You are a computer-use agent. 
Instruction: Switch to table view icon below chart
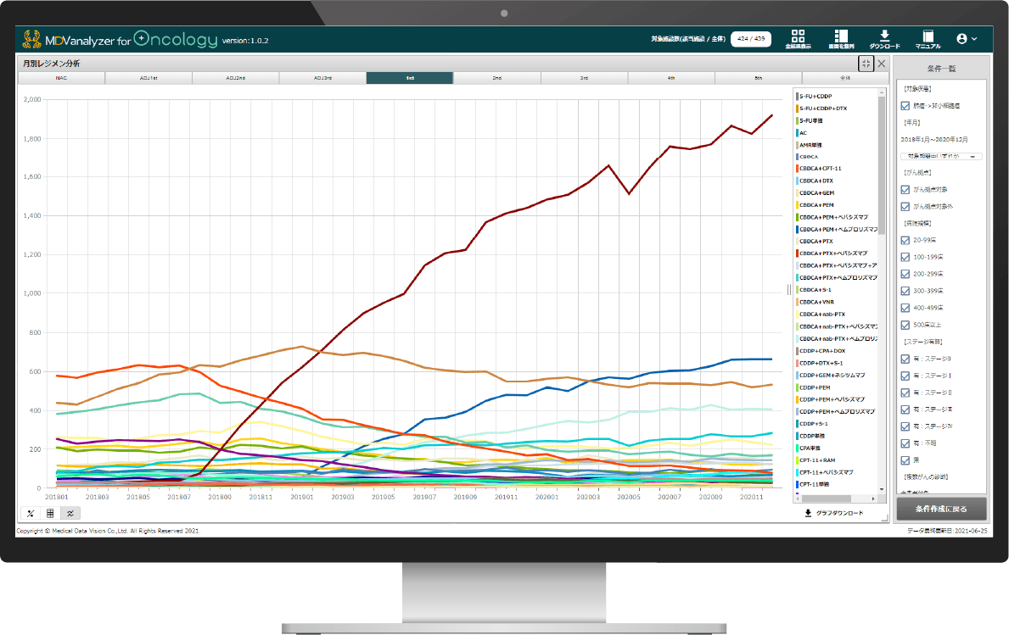pyautogui.click(x=51, y=513)
